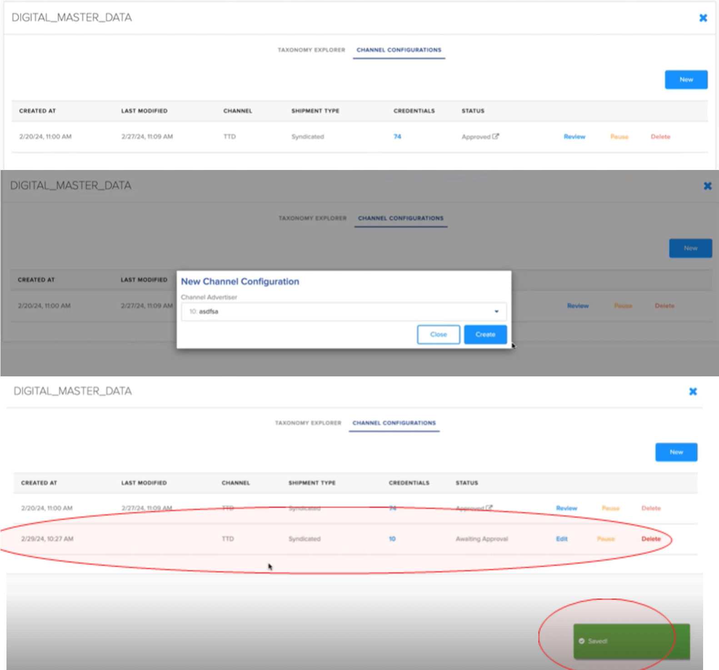Delete the Awaiting Approval configuration row
The image size is (719, 670).
(x=650, y=539)
